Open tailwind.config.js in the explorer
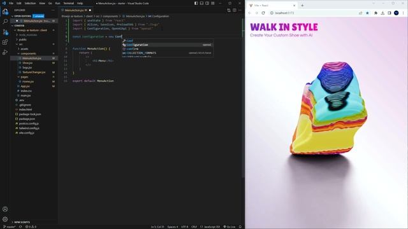 (29, 128)
